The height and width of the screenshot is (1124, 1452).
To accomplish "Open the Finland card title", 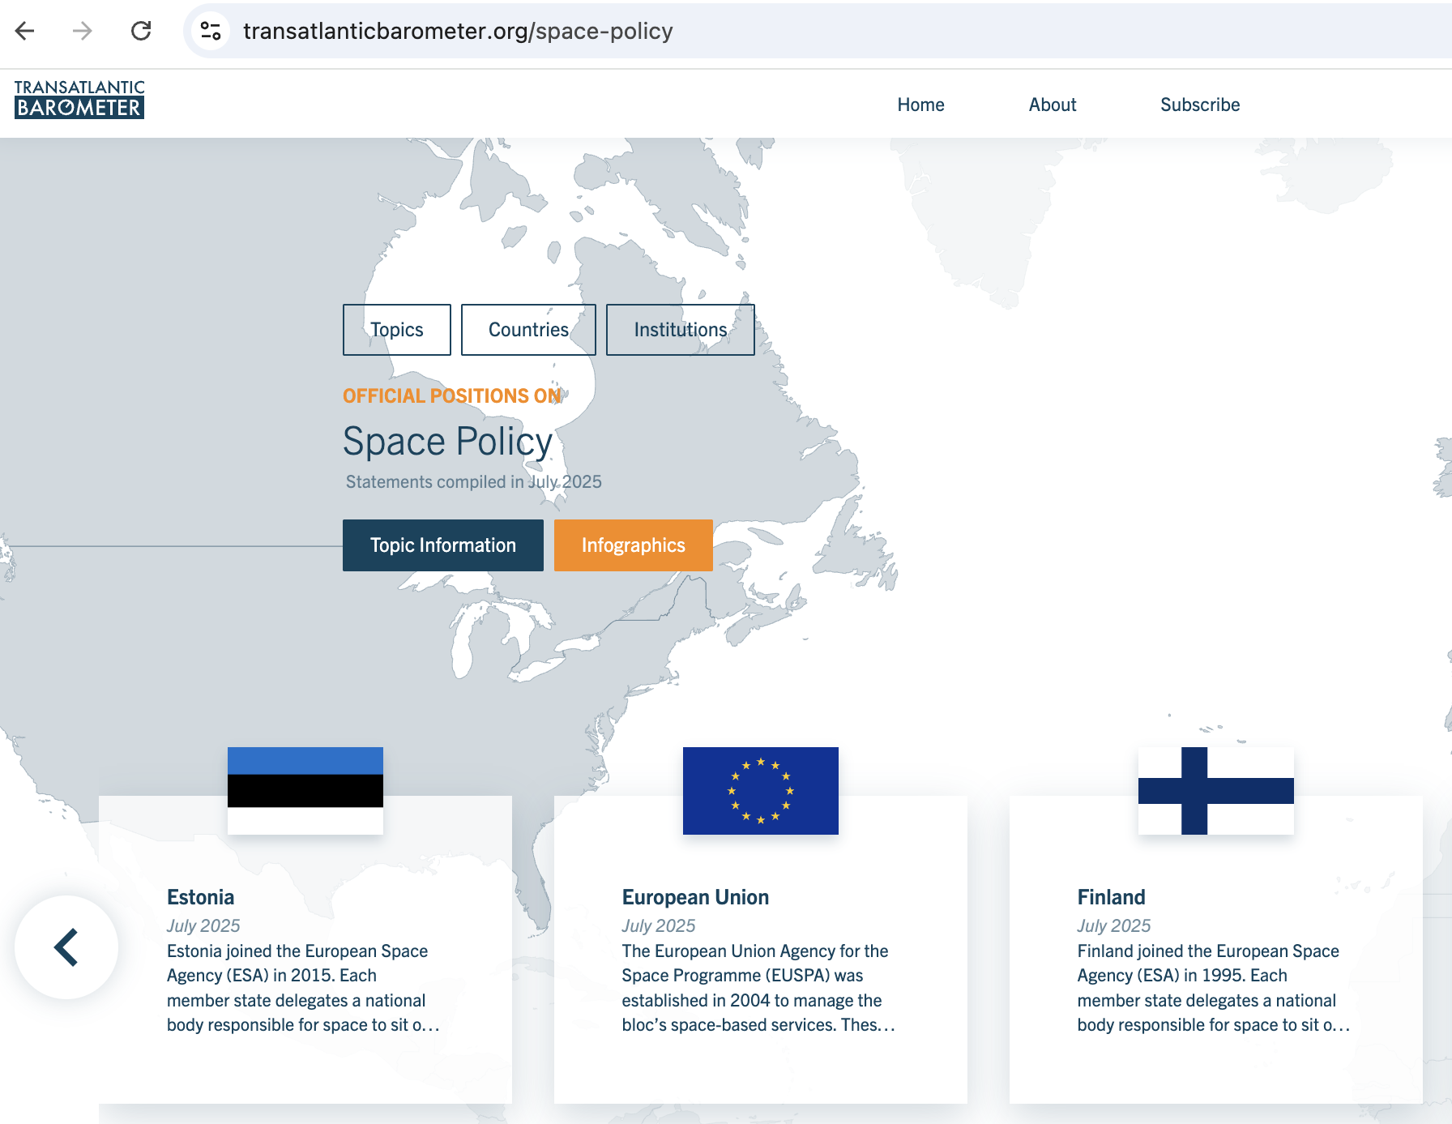I will [1112, 897].
